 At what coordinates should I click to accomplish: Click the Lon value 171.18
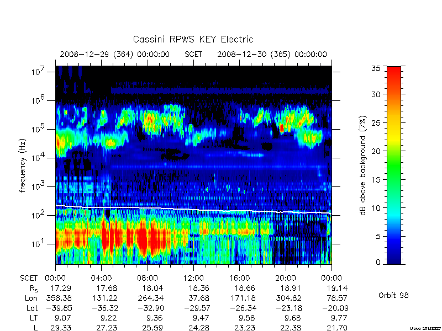point(242,298)
